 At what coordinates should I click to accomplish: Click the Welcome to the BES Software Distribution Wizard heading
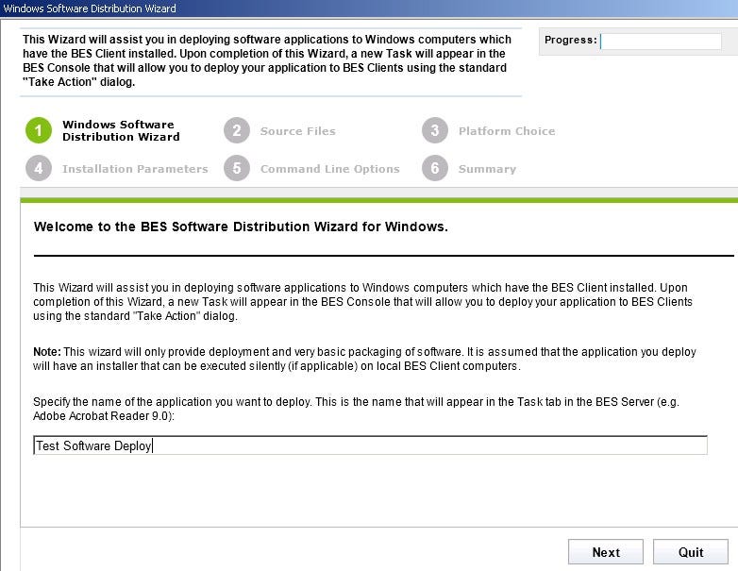[241, 227]
